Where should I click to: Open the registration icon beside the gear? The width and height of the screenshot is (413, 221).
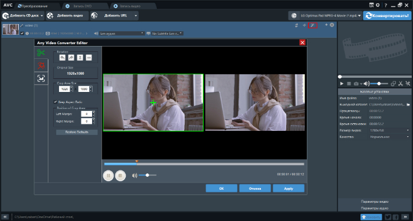click(371, 5)
